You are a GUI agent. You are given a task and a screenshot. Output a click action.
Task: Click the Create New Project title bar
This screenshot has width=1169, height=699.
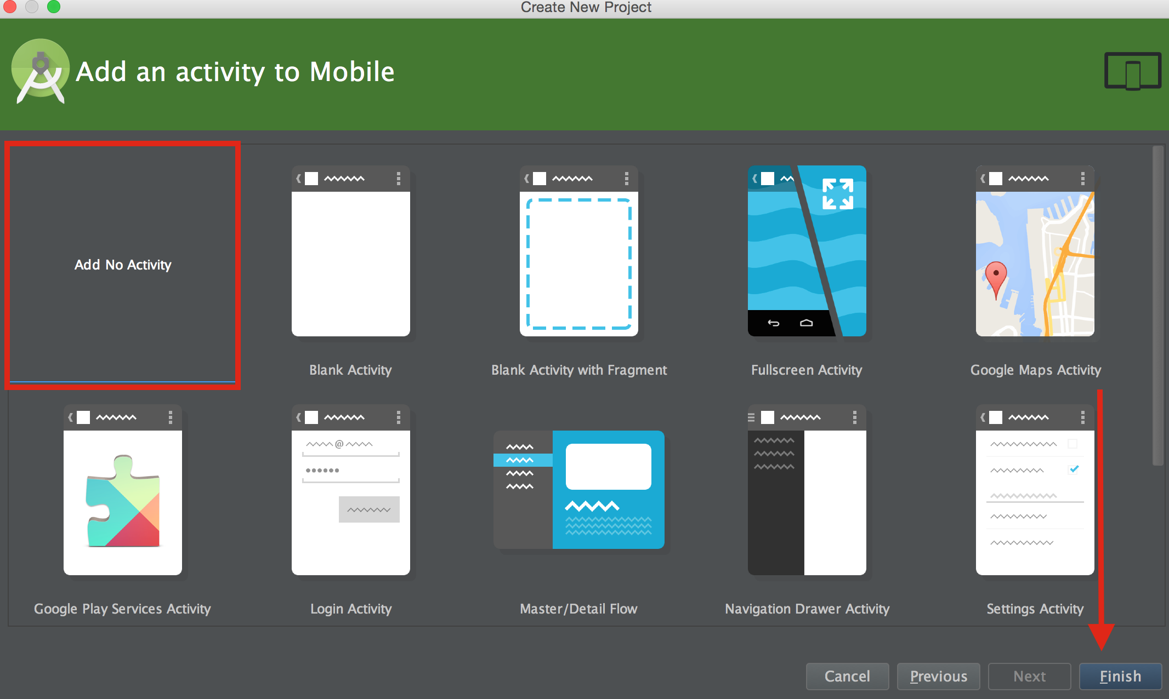pyautogui.click(x=586, y=7)
